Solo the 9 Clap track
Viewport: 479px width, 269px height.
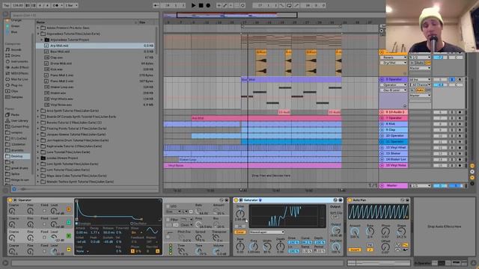pyautogui.click(x=452, y=130)
